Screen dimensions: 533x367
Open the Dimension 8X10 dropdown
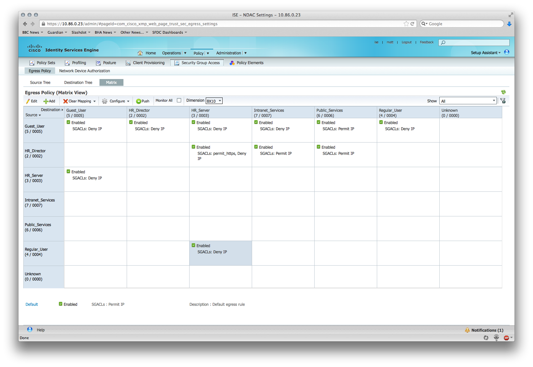tap(214, 101)
